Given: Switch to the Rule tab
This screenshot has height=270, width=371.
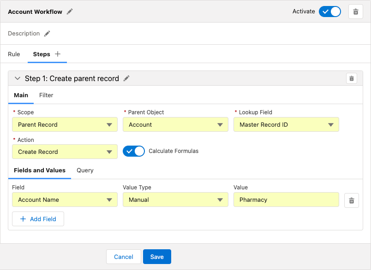Looking at the screenshot, I should click(14, 54).
